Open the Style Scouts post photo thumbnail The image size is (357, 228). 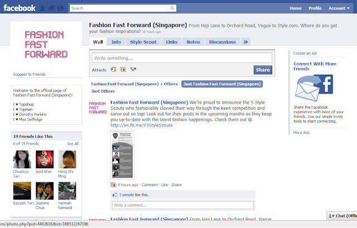[x=123, y=155]
